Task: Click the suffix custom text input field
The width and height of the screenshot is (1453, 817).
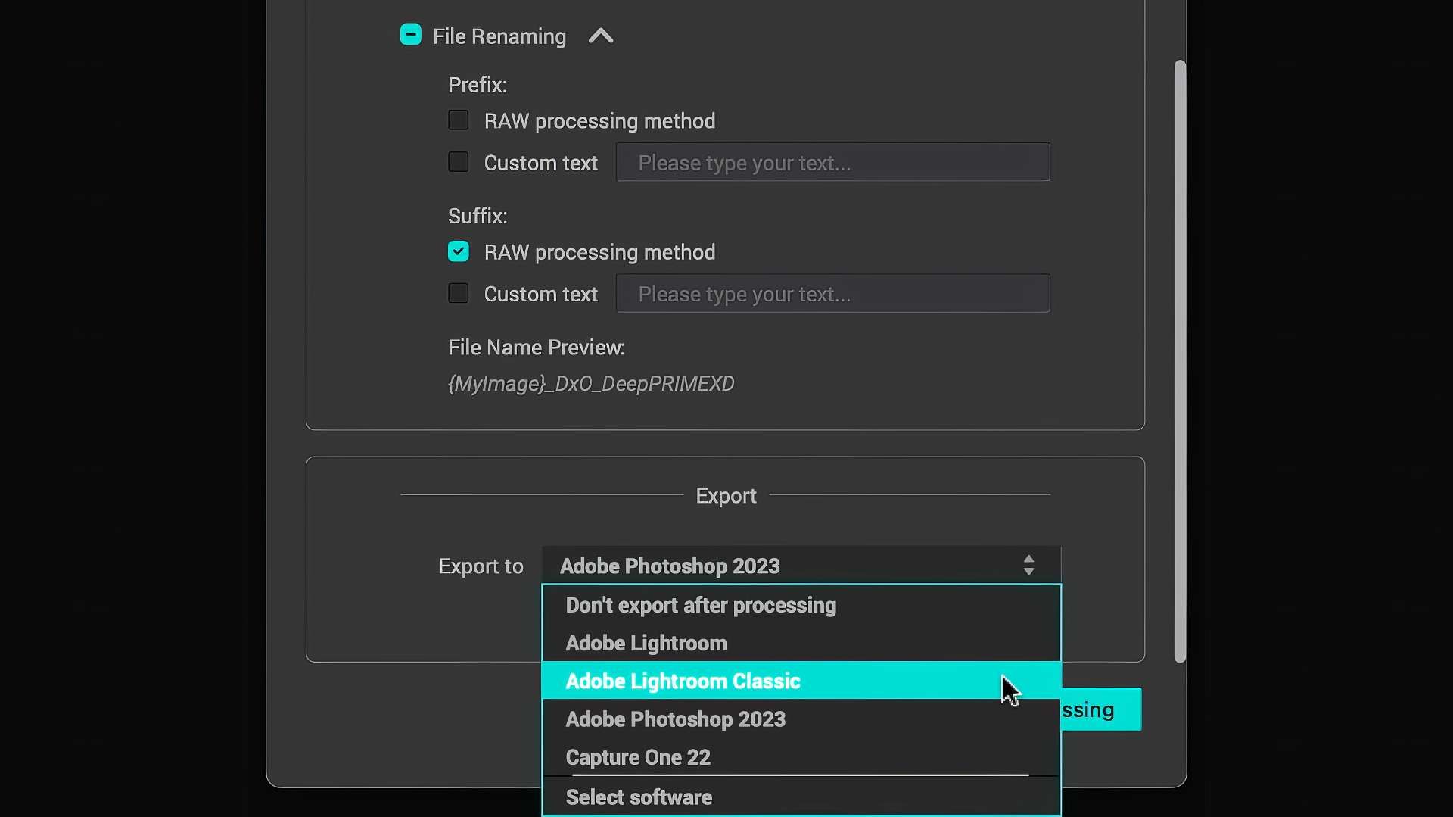Action: (x=832, y=294)
